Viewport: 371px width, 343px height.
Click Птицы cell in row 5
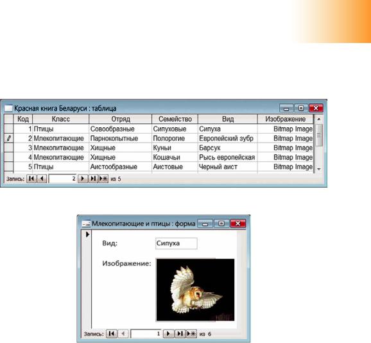60,166
